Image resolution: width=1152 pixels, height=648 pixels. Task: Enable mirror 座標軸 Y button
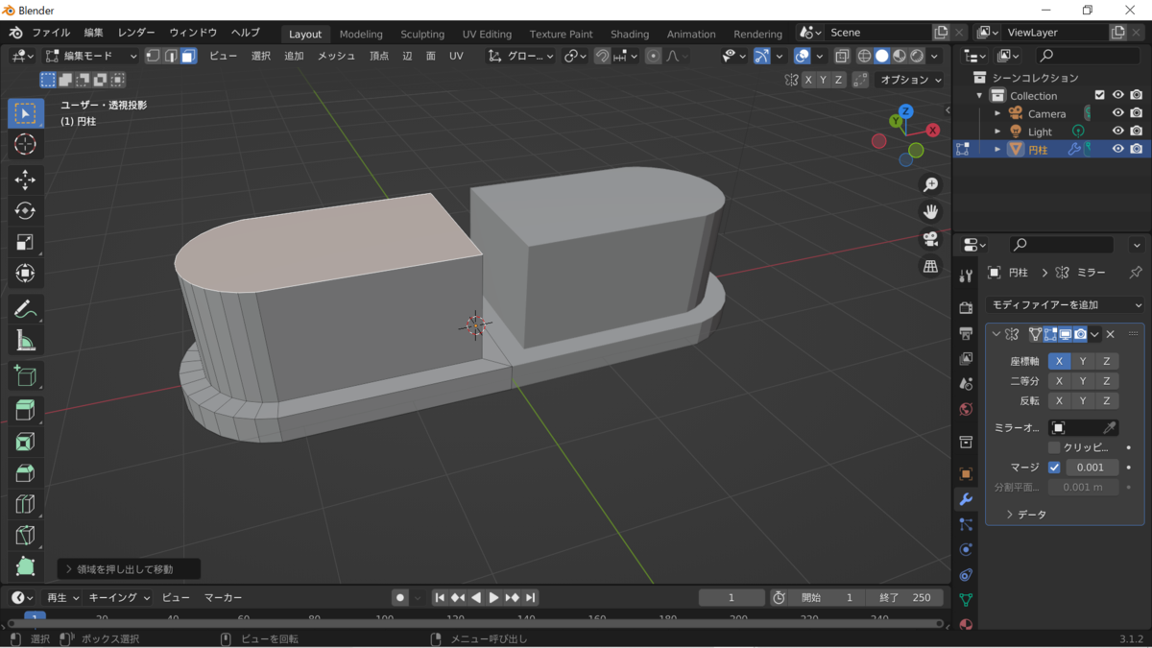coord(1083,361)
